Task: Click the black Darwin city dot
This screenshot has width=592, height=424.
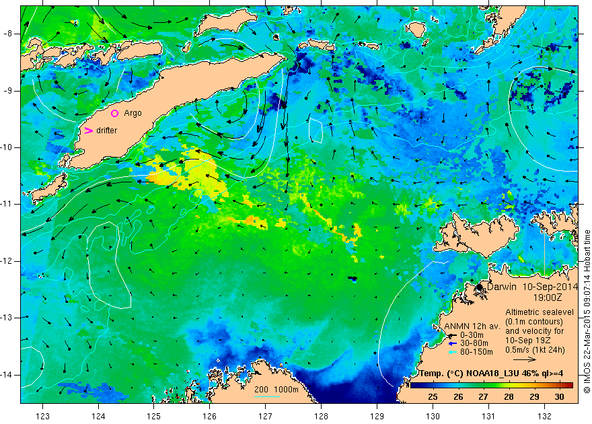Action: click(479, 287)
